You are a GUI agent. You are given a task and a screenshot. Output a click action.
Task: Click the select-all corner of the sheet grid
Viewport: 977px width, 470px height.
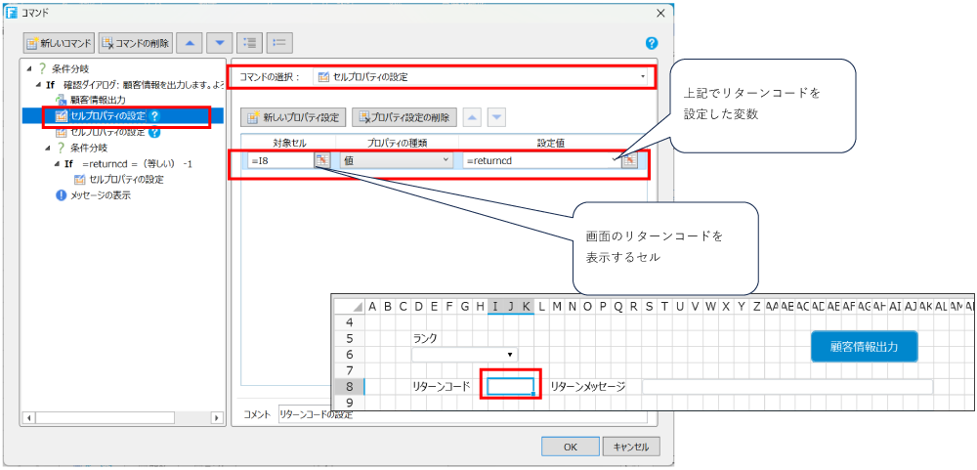click(x=349, y=306)
